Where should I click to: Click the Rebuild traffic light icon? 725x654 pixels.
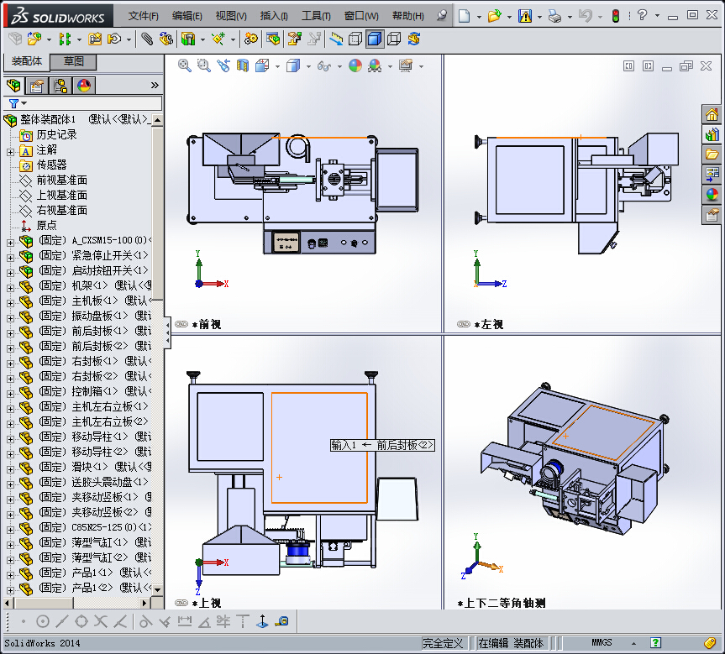click(616, 16)
